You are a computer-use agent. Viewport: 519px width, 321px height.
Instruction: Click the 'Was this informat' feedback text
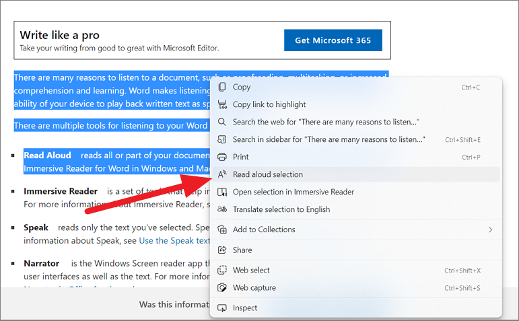(174, 304)
